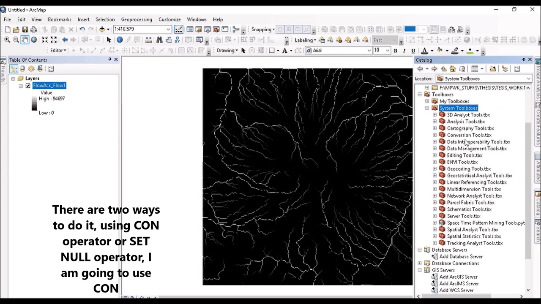
Task: Open the map scale dropdown
Action: coord(168,29)
